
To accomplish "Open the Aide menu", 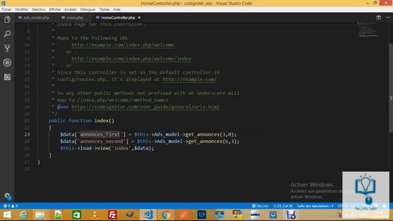I will pyautogui.click(x=117, y=9).
